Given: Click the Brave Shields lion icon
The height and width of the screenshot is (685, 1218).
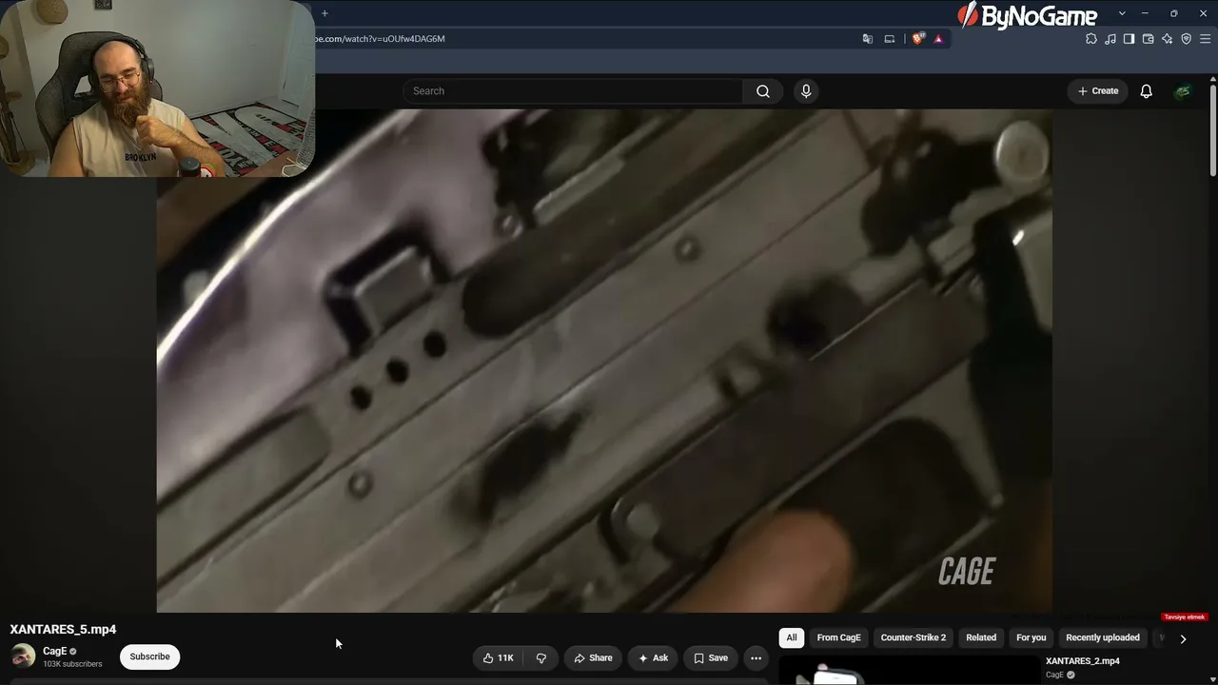Looking at the screenshot, I should [917, 39].
